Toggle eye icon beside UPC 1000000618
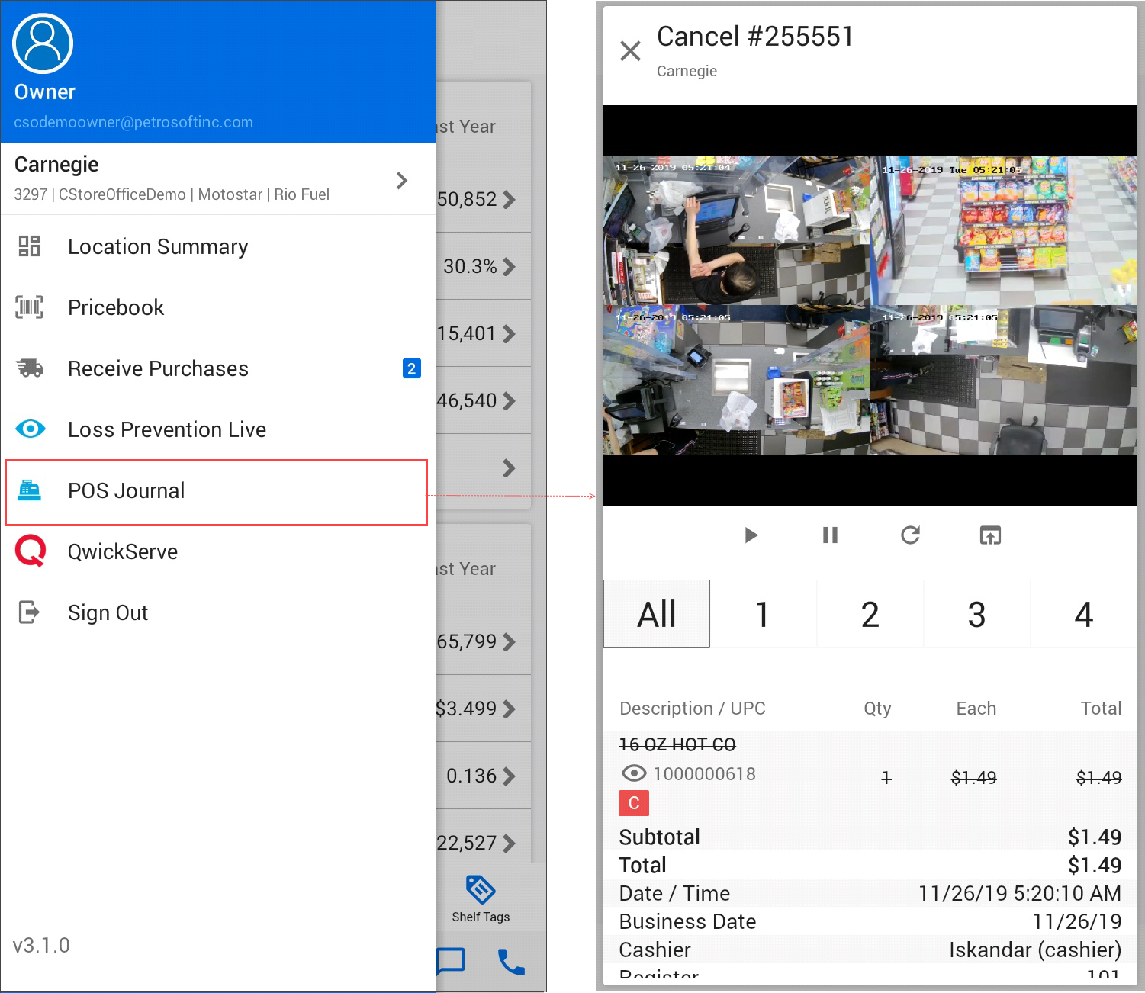Screen dimensions: 1145x993 click(x=633, y=774)
